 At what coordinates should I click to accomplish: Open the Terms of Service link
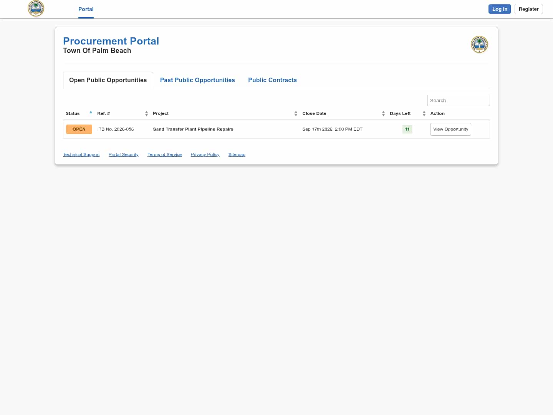(x=164, y=154)
